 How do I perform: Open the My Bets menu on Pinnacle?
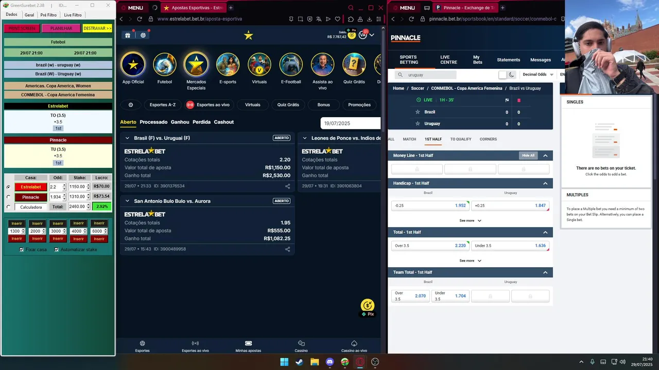[477, 60]
